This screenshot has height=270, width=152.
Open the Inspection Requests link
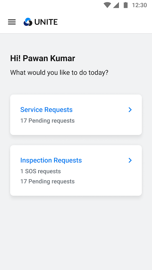click(51, 160)
